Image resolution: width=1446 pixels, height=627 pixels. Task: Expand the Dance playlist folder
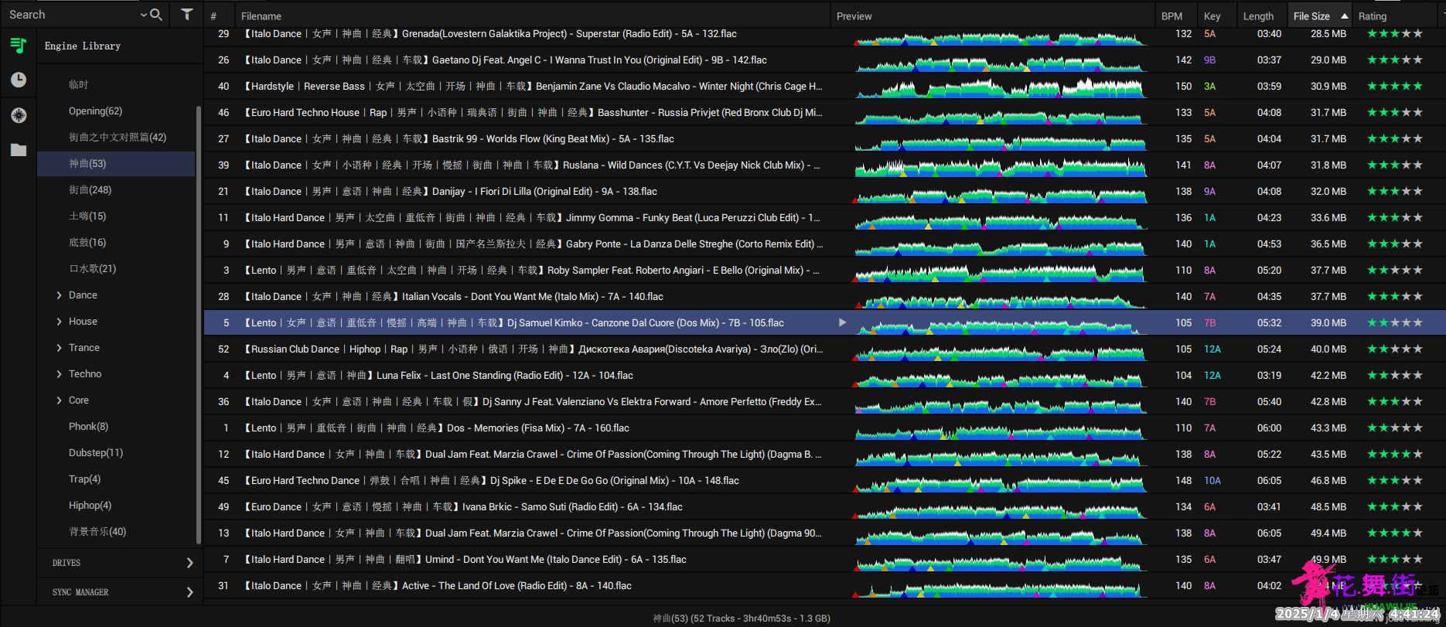pos(60,295)
